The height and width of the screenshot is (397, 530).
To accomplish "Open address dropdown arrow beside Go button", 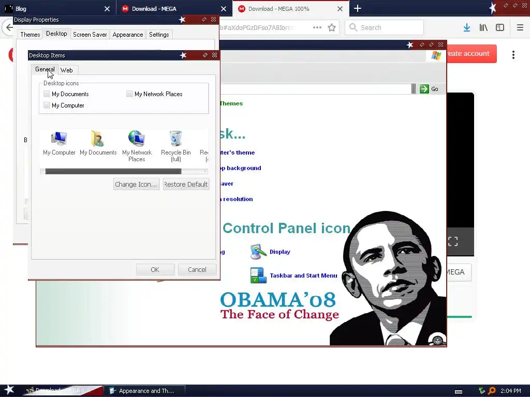I will point(414,89).
